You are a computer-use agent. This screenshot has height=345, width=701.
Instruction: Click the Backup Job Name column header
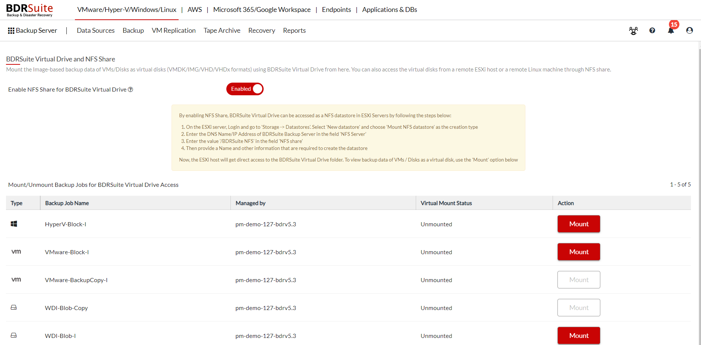click(135, 203)
